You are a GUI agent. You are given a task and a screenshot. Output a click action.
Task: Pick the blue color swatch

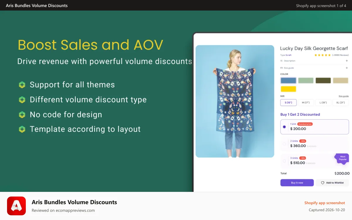tap(288, 80)
